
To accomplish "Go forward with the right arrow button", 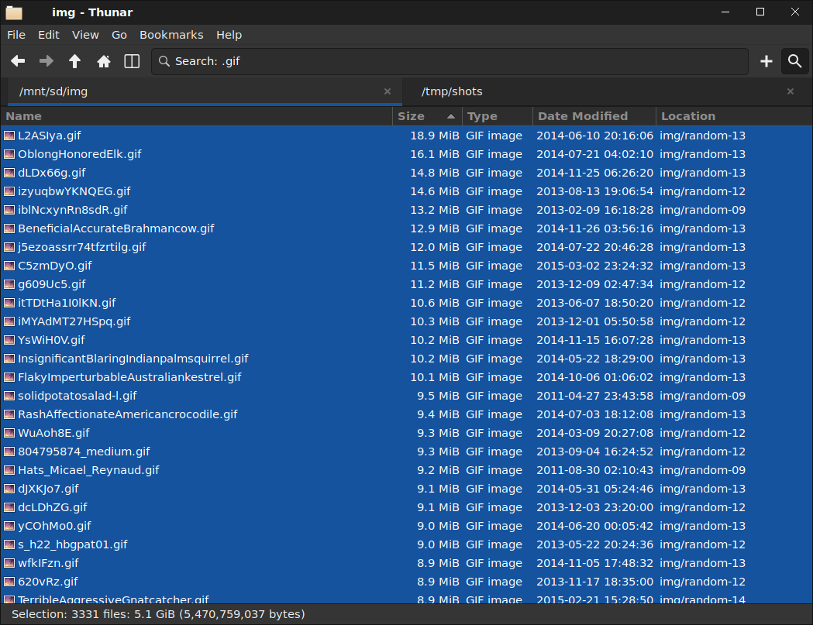I will [47, 61].
